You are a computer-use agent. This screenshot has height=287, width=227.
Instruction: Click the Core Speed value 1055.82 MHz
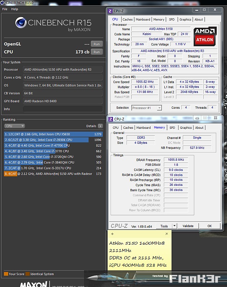(x=145, y=82)
